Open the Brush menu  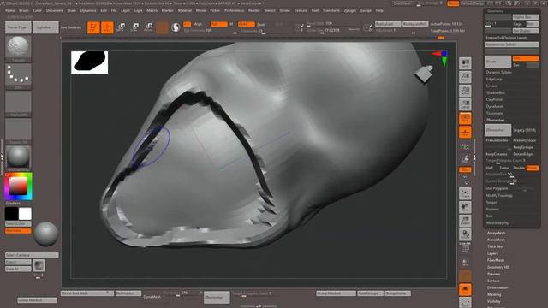24,11
